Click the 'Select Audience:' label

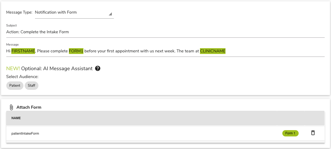(x=22, y=77)
